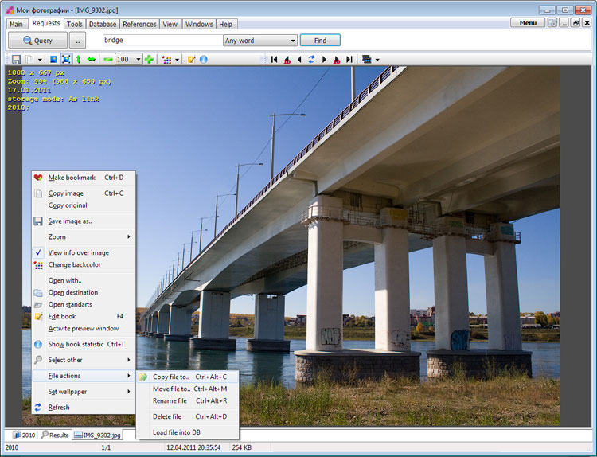Click the Find button
The image size is (597, 457).
320,41
